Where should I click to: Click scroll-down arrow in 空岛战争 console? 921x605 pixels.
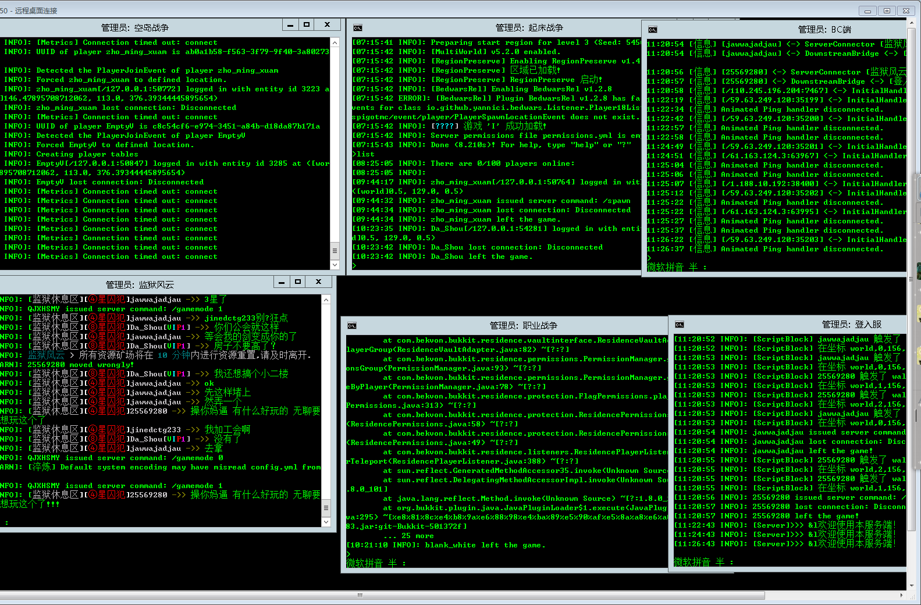pyautogui.click(x=335, y=265)
